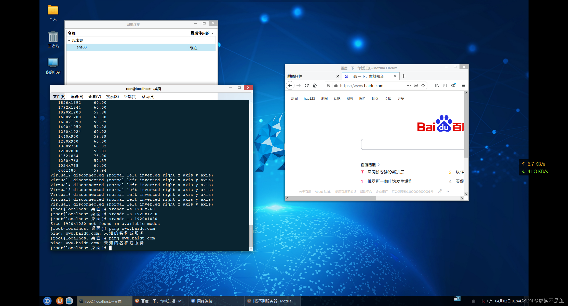568x306 pixels.
Task: Open file manager from taskbar quick launch
Action: [69, 301]
